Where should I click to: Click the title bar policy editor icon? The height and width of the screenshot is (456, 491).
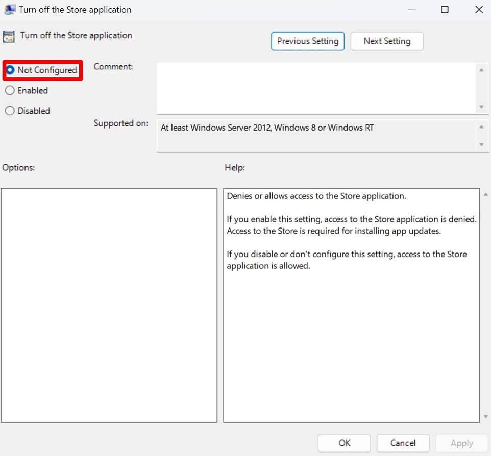coord(9,10)
